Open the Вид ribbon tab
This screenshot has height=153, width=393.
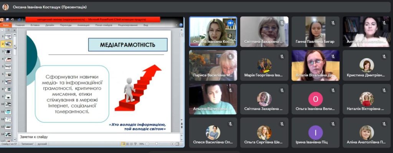click(145, 25)
